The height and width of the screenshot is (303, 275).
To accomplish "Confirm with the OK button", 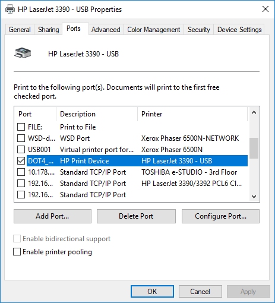I will point(152,292).
